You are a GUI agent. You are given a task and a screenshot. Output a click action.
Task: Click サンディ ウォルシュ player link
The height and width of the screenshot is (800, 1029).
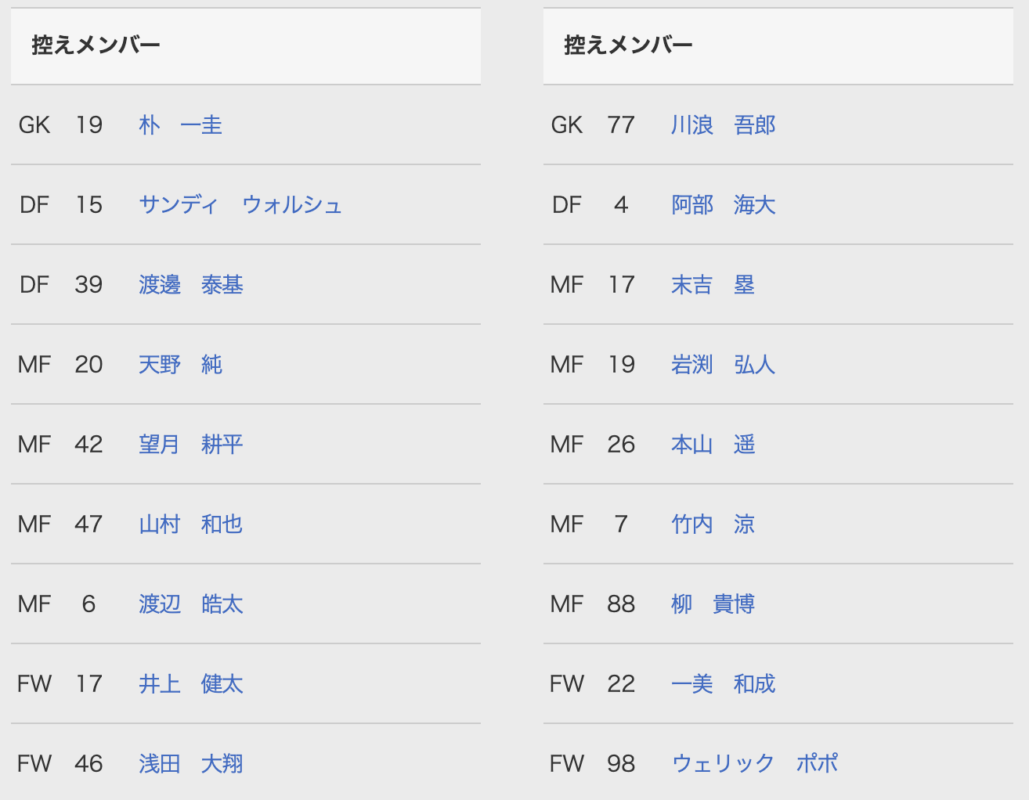240,205
